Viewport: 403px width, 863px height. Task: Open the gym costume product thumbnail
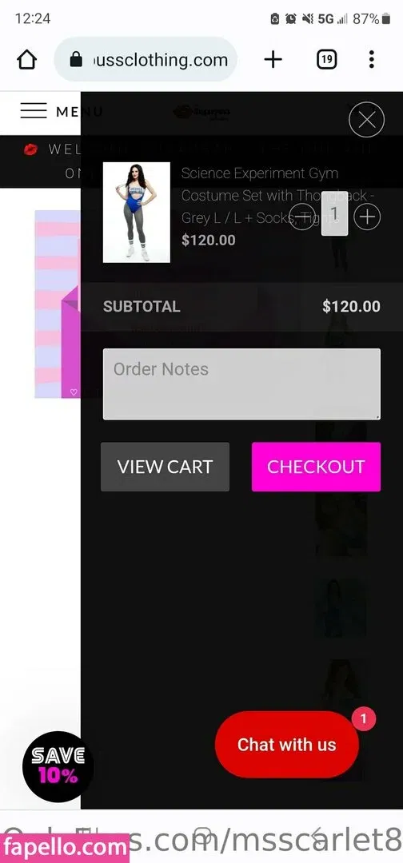tap(137, 213)
